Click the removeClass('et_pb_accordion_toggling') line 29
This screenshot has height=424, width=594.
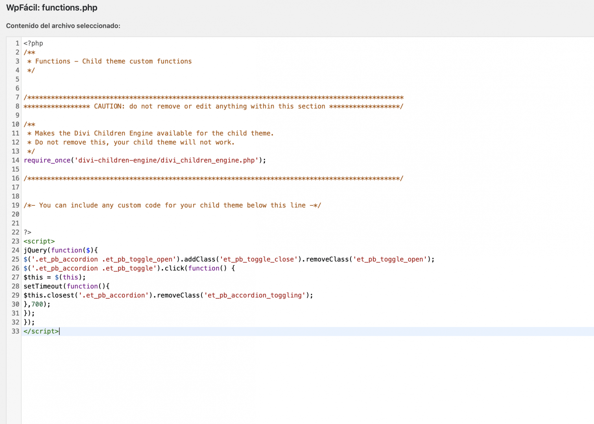[x=168, y=296]
